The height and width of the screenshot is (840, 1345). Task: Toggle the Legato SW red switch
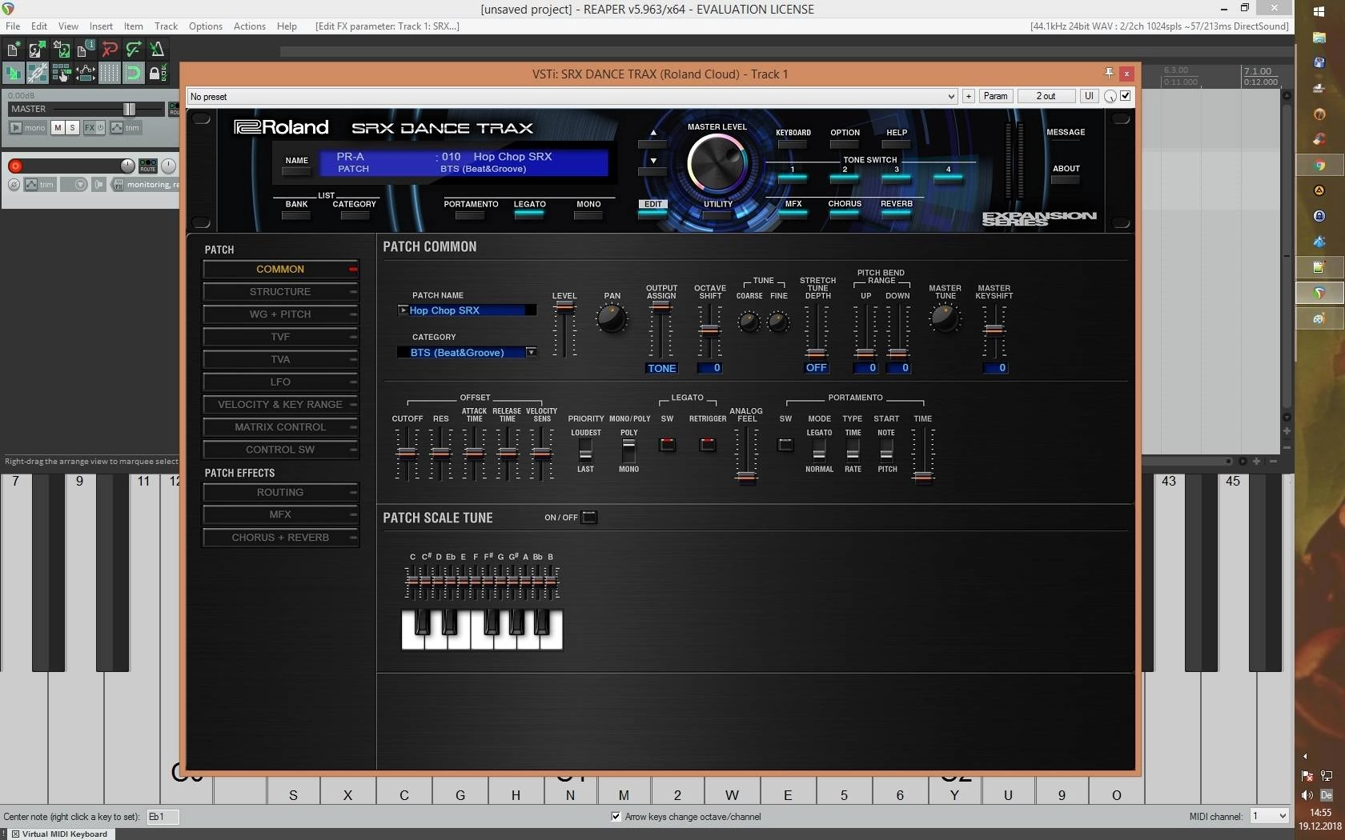667,444
